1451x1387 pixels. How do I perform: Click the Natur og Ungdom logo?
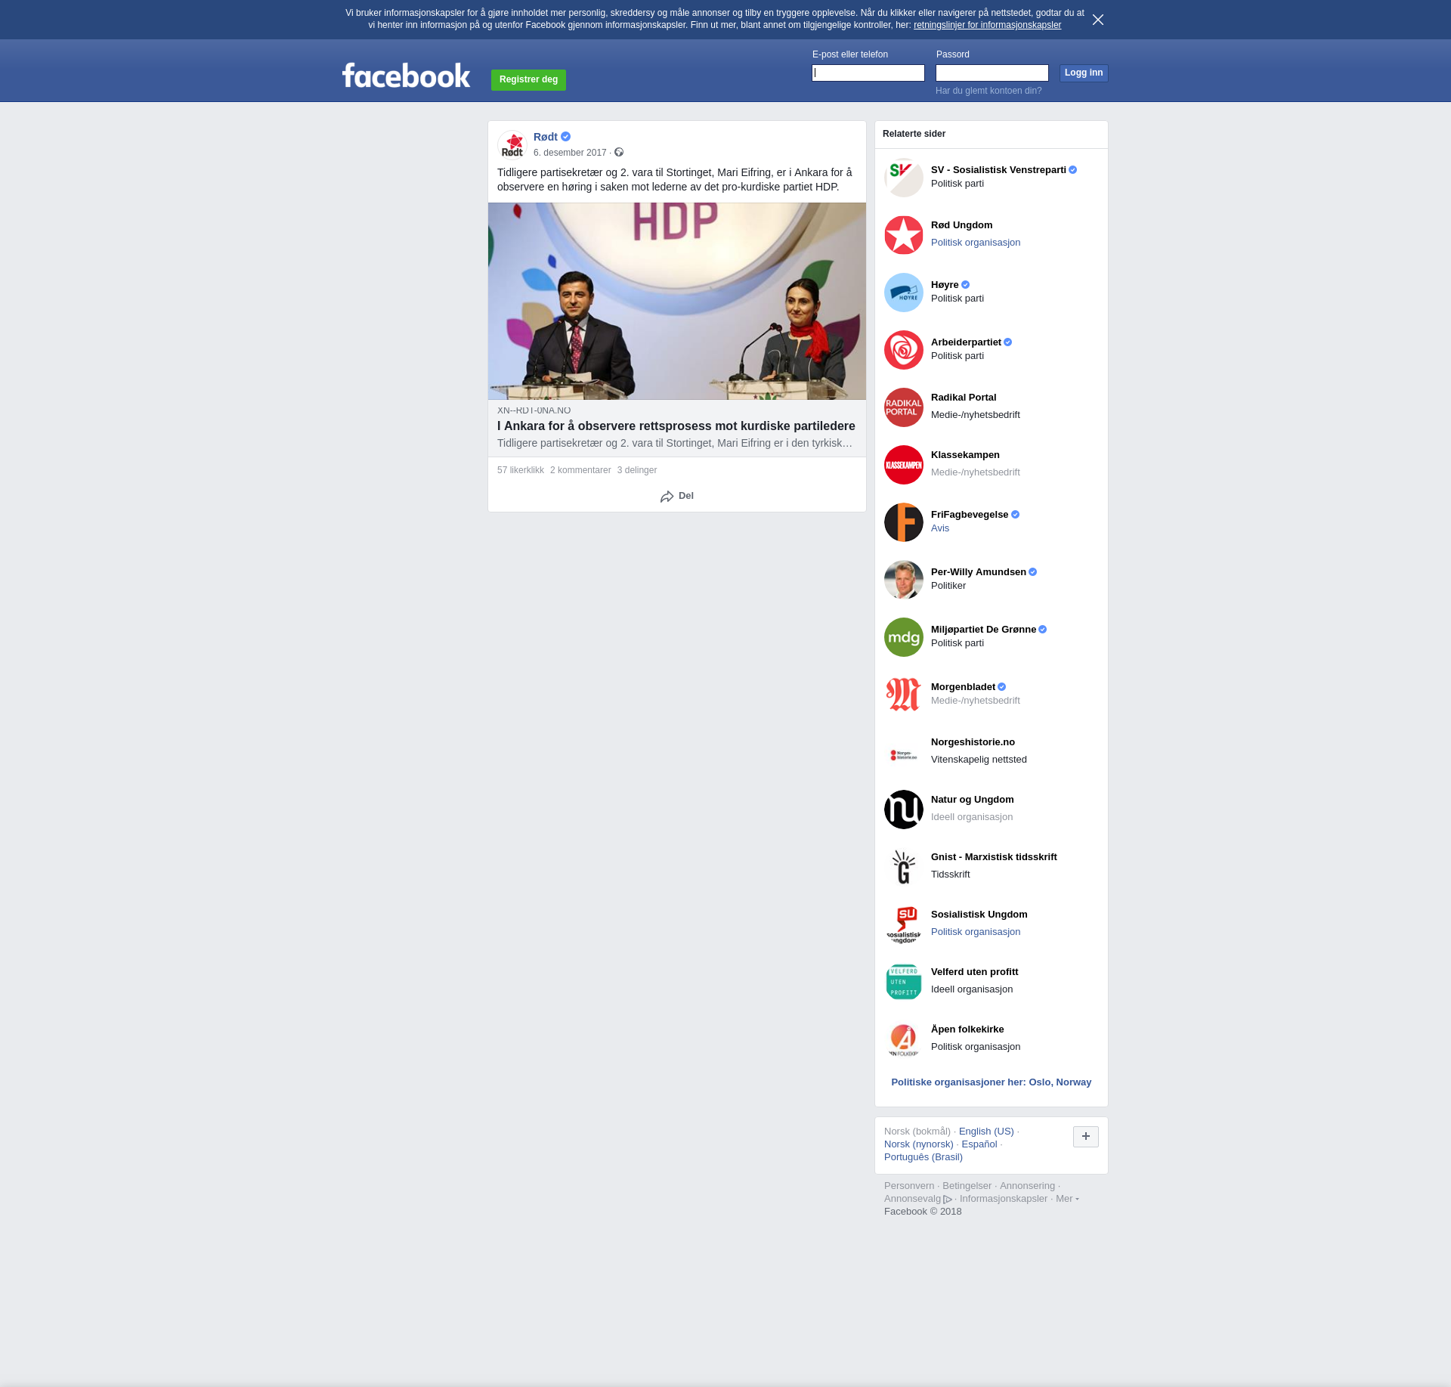click(904, 810)
